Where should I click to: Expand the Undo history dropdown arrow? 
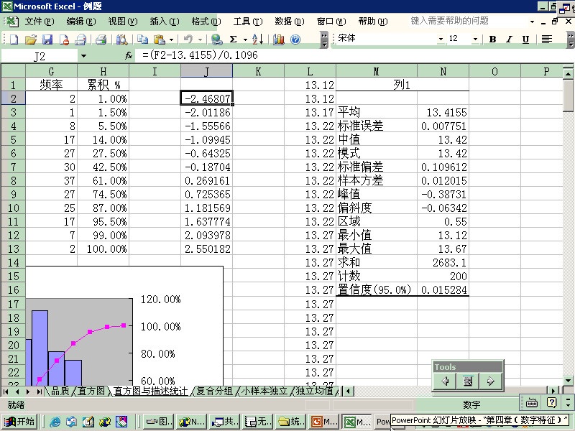pos(201,40)
